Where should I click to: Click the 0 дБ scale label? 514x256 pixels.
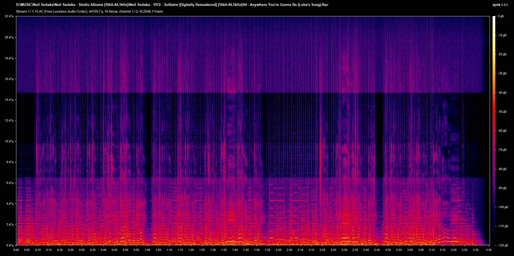501,16
